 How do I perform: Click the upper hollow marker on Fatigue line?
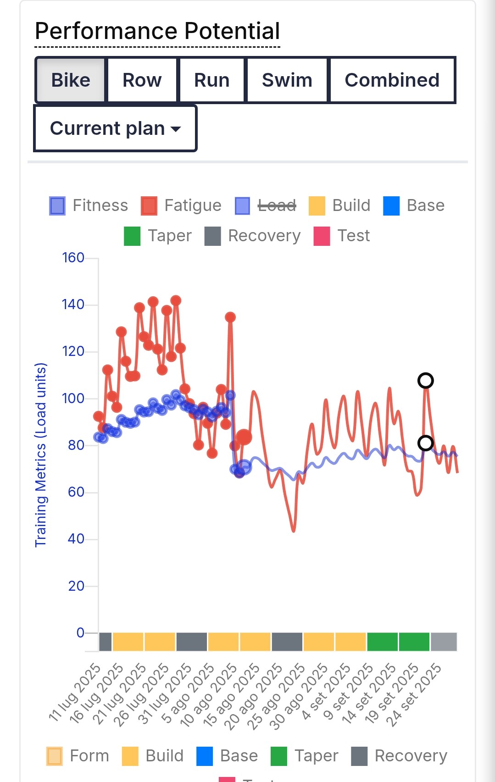pyautogui.click(x=426, y=381)
